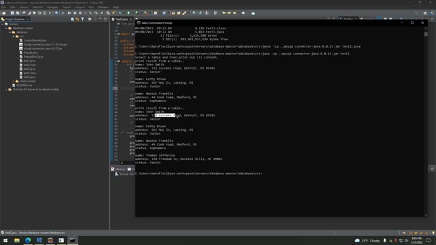The height and width of the screenshot is (245, 436).
Task: Click Collapse All in the Project Explorer
Action: click(x=72, y=19)
